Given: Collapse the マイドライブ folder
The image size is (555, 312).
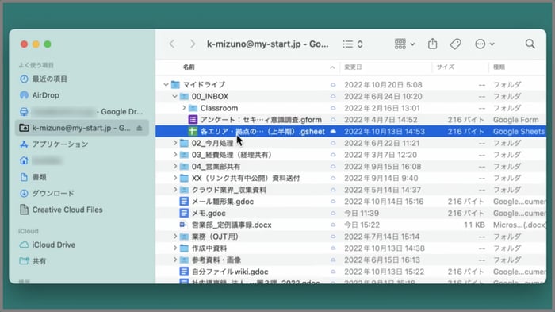Looking at the screenshot, I should [166, 84].
